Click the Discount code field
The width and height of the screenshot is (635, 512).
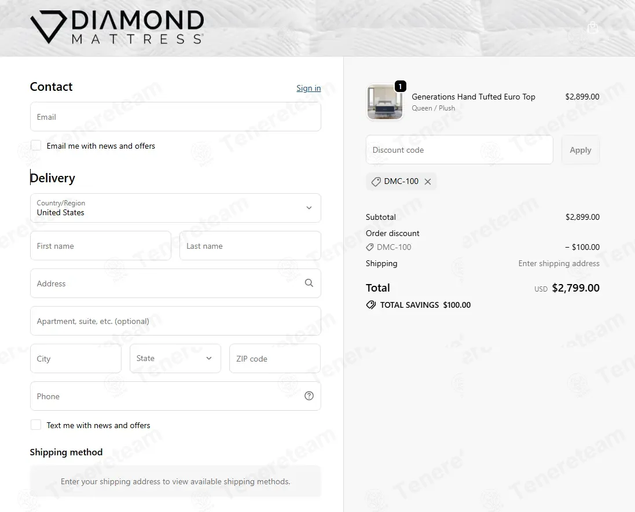(x=459, y=150)
